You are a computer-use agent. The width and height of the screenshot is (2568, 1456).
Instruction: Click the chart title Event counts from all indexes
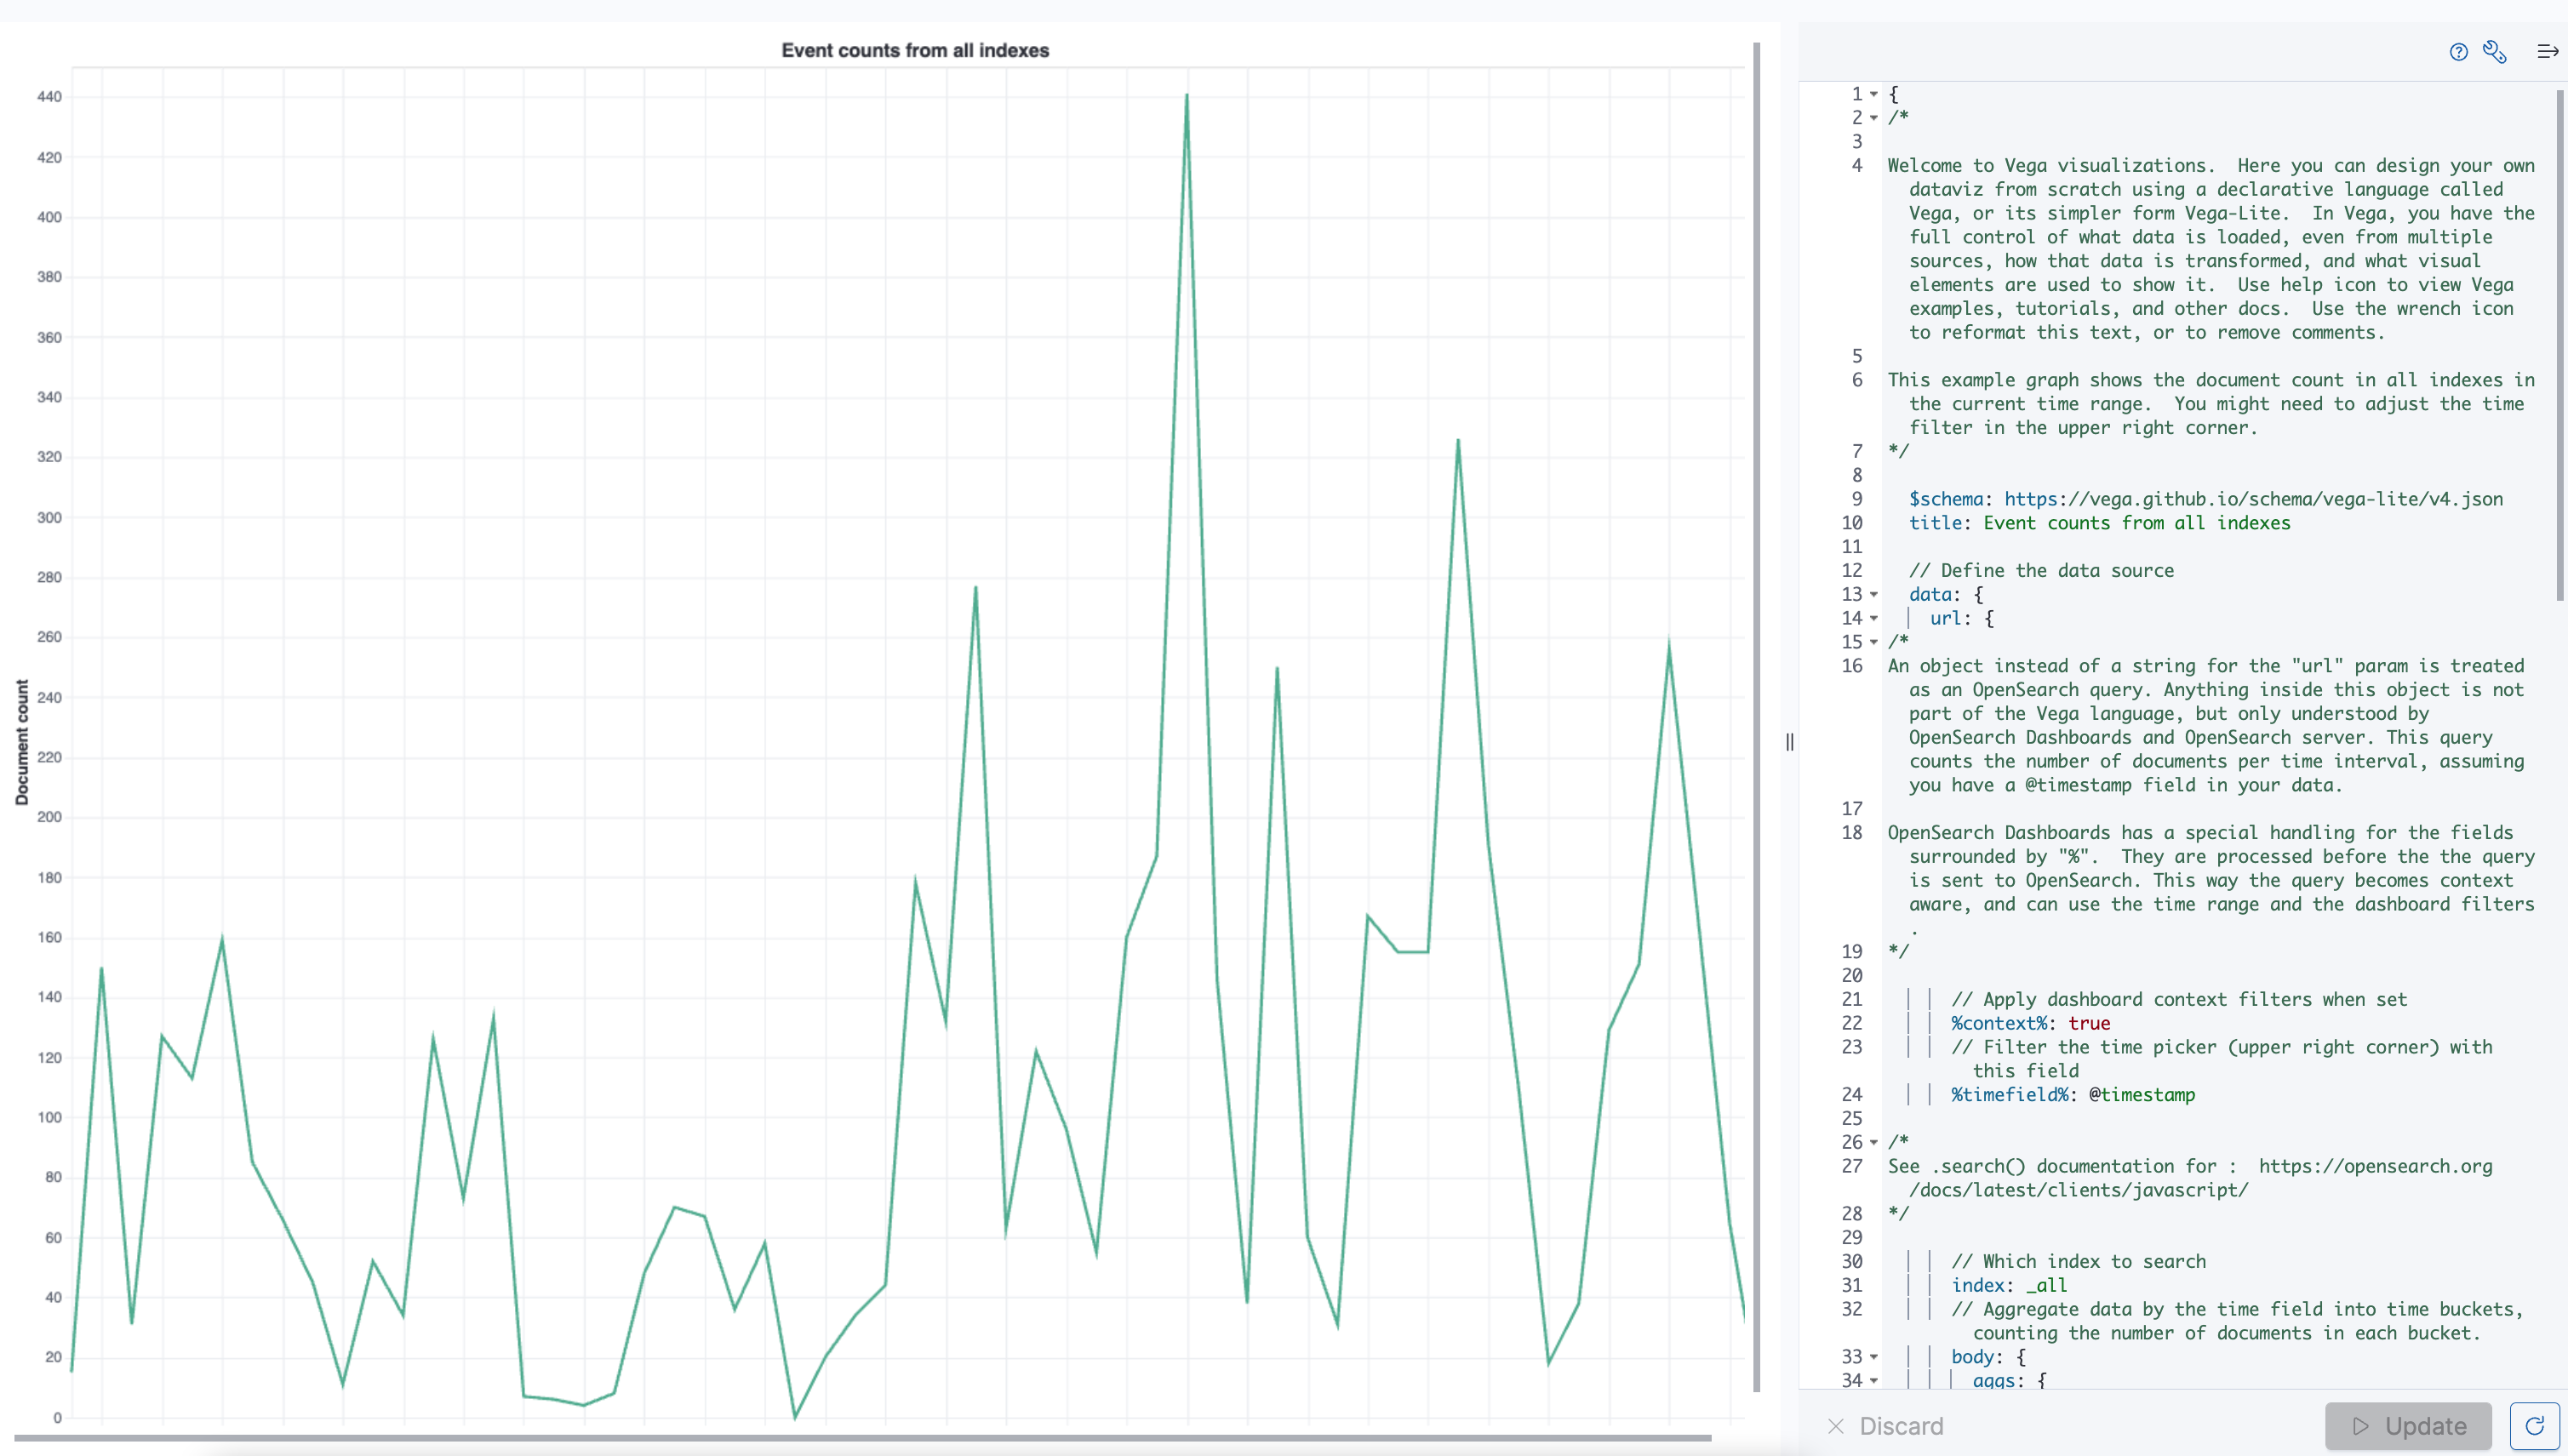(x=915, y=50)
